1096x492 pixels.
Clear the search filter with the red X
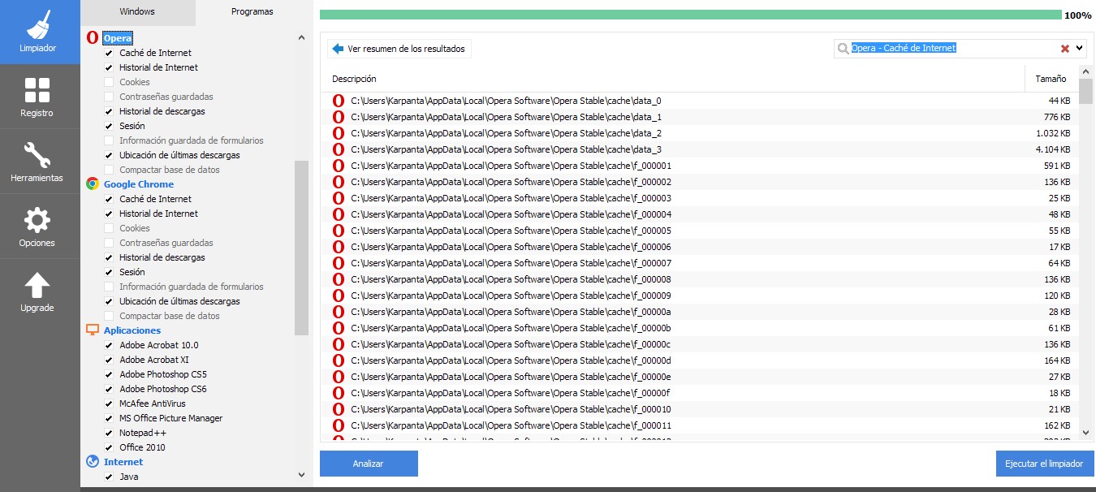click(x=1064, y=48)
